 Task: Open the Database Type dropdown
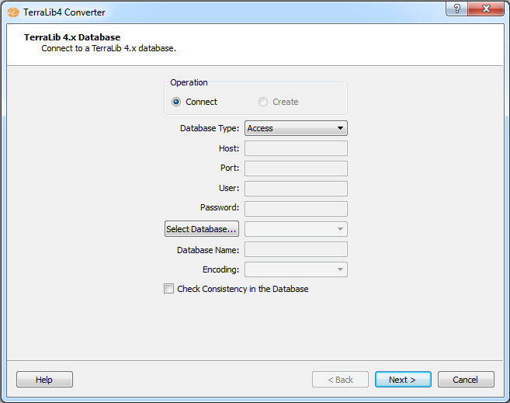pyautogui.click(x=296, y=128)
